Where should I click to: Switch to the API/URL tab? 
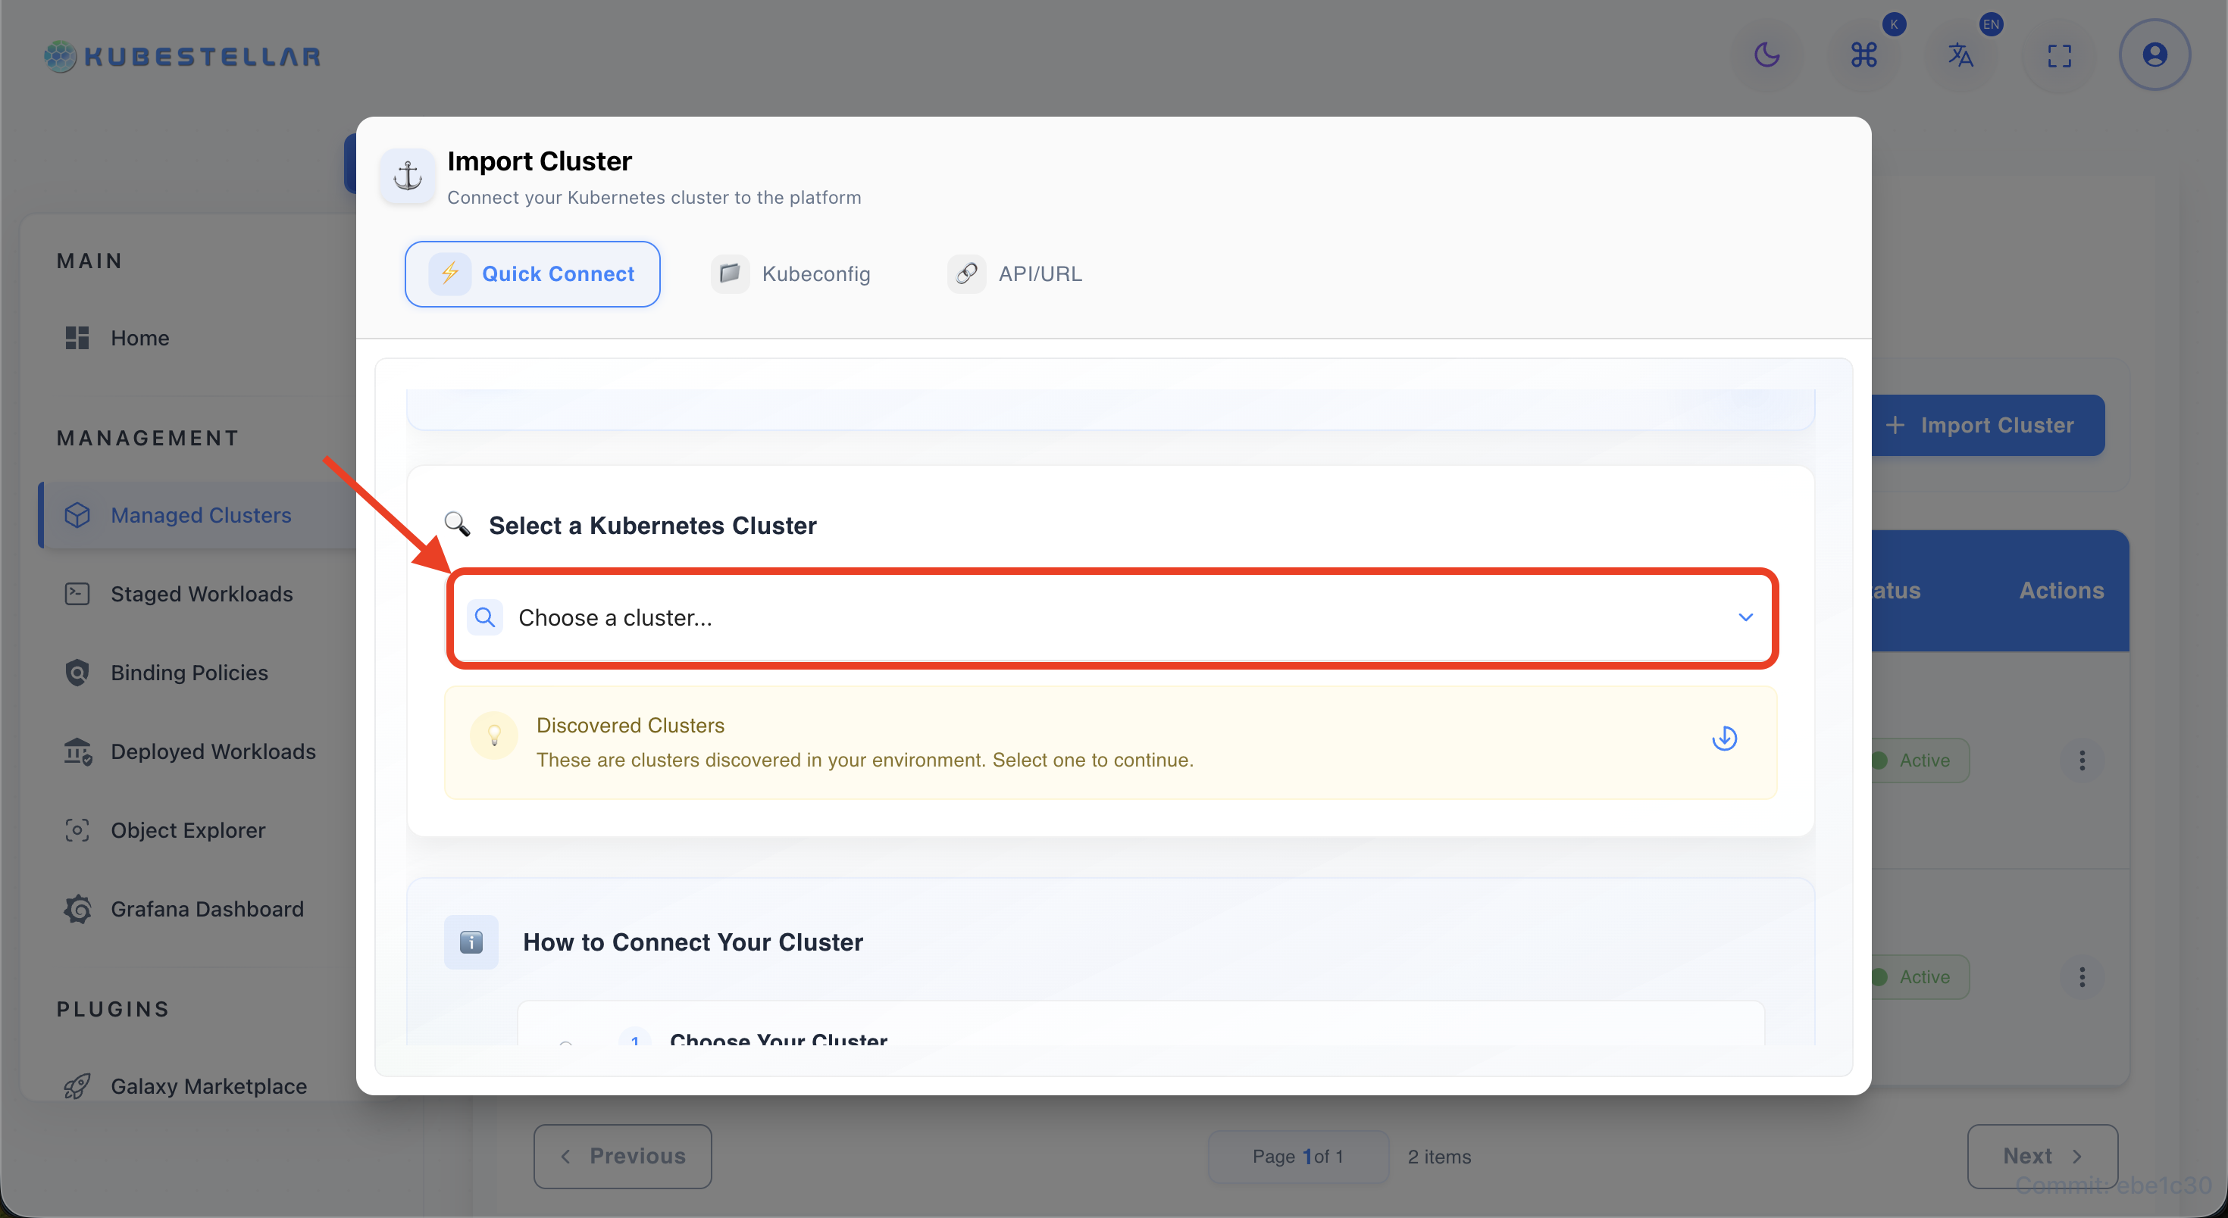(x=1015, y=273)
